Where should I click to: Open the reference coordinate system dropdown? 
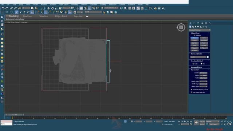point(66,8)
